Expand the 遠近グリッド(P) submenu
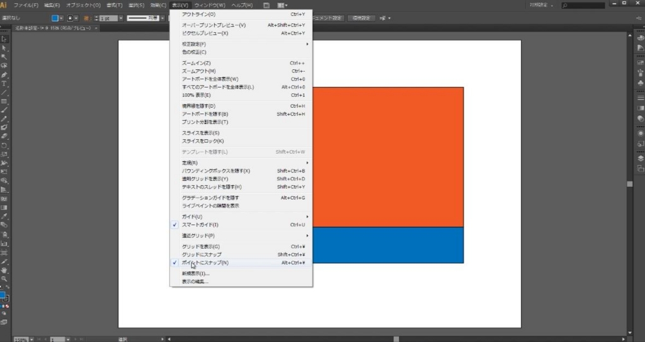This screenshot has width=645, height=342. (241, 236)
